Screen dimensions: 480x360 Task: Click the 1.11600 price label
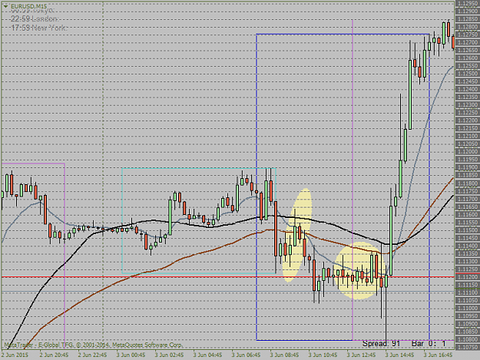pyautogui.click(x=468, y=215)
